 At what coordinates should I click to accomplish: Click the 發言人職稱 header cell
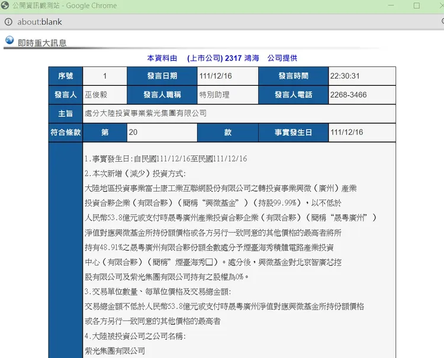click(162, 95)
